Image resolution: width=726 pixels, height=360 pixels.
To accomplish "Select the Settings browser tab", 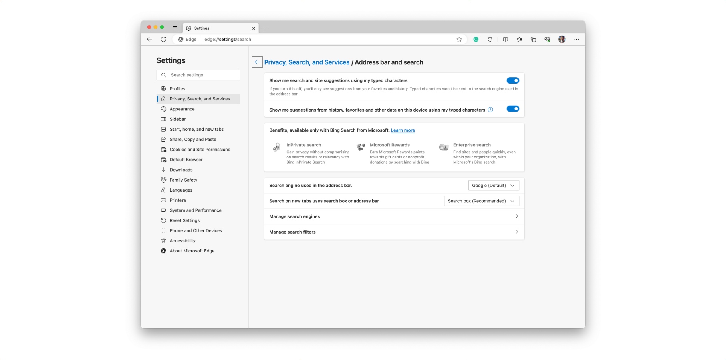I will point(220,28).
